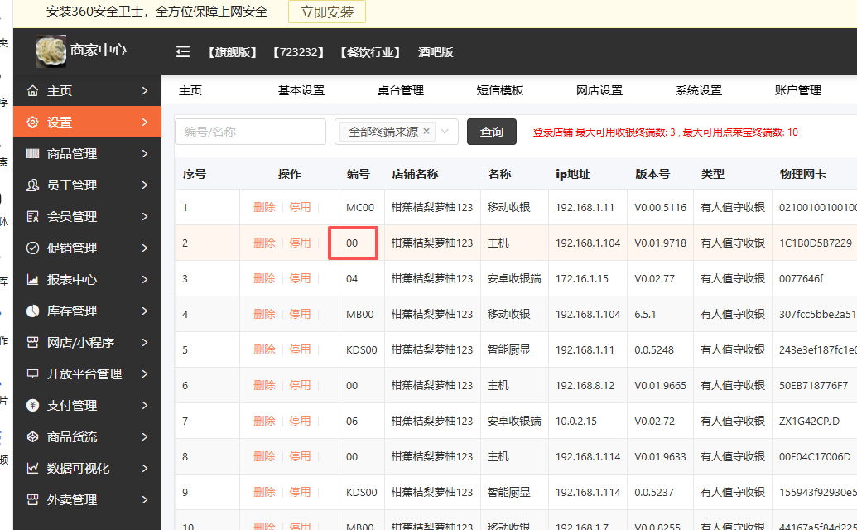
Task: Click the 立即安装 install button
Action: [x=327, y=12]
